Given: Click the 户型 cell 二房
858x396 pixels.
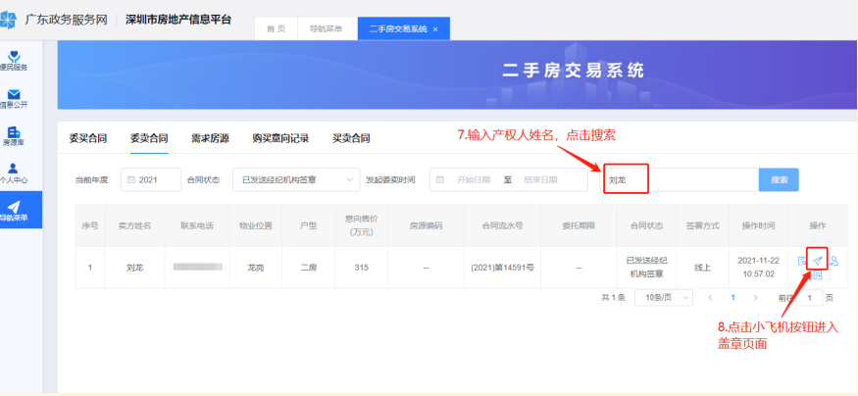Looking at the screenshot, I should point(309,268).
